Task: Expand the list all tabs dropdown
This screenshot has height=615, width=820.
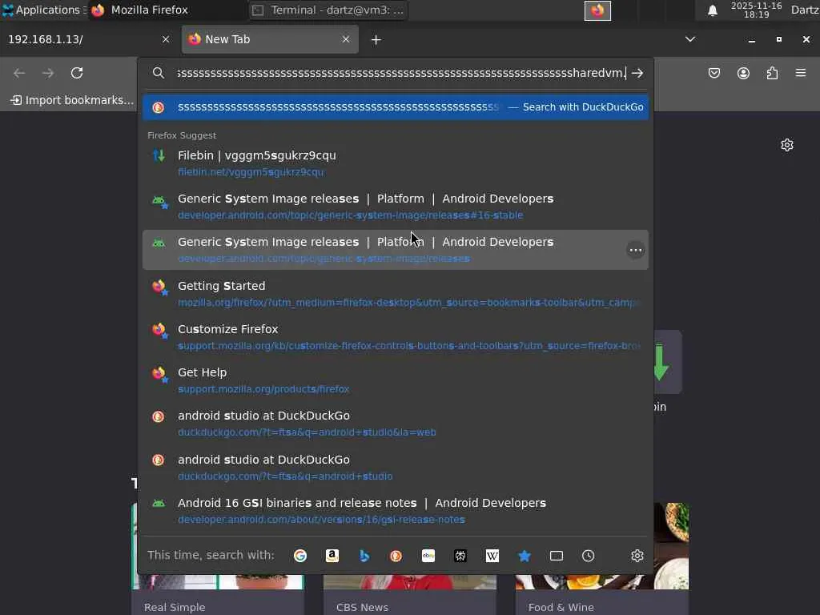Action: [690, 39]
